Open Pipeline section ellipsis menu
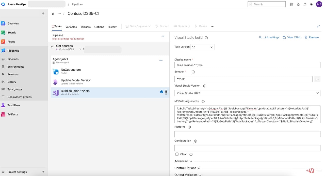 coord(163,36)
